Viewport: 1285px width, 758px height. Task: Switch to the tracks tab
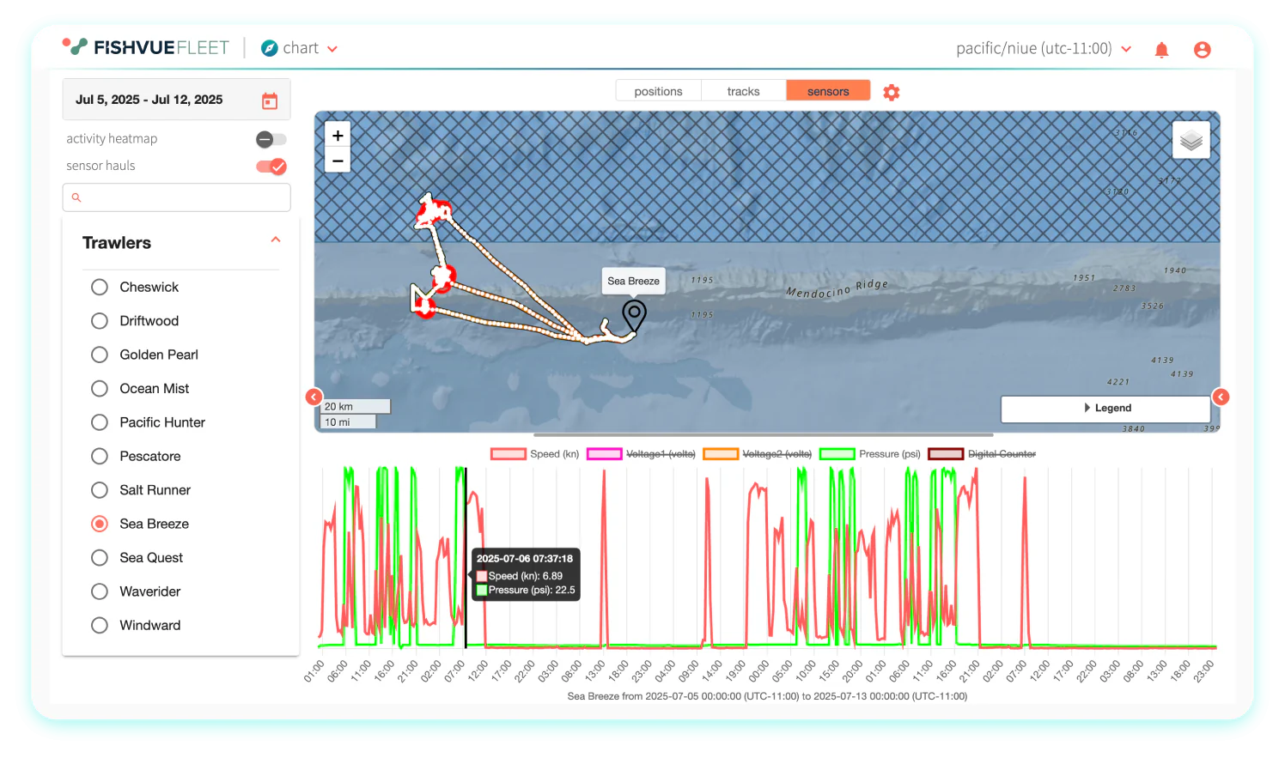[743, 91]
